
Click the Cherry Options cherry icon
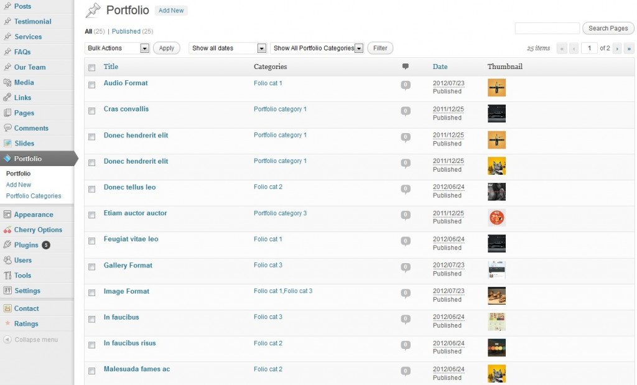pos(7,230)
